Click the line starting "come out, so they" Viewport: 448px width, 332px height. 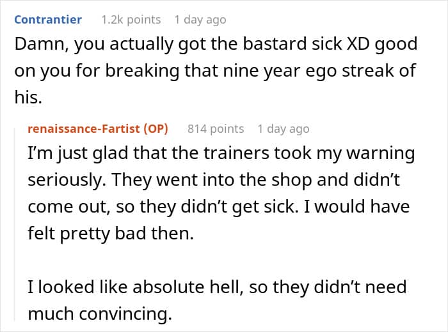218,207
